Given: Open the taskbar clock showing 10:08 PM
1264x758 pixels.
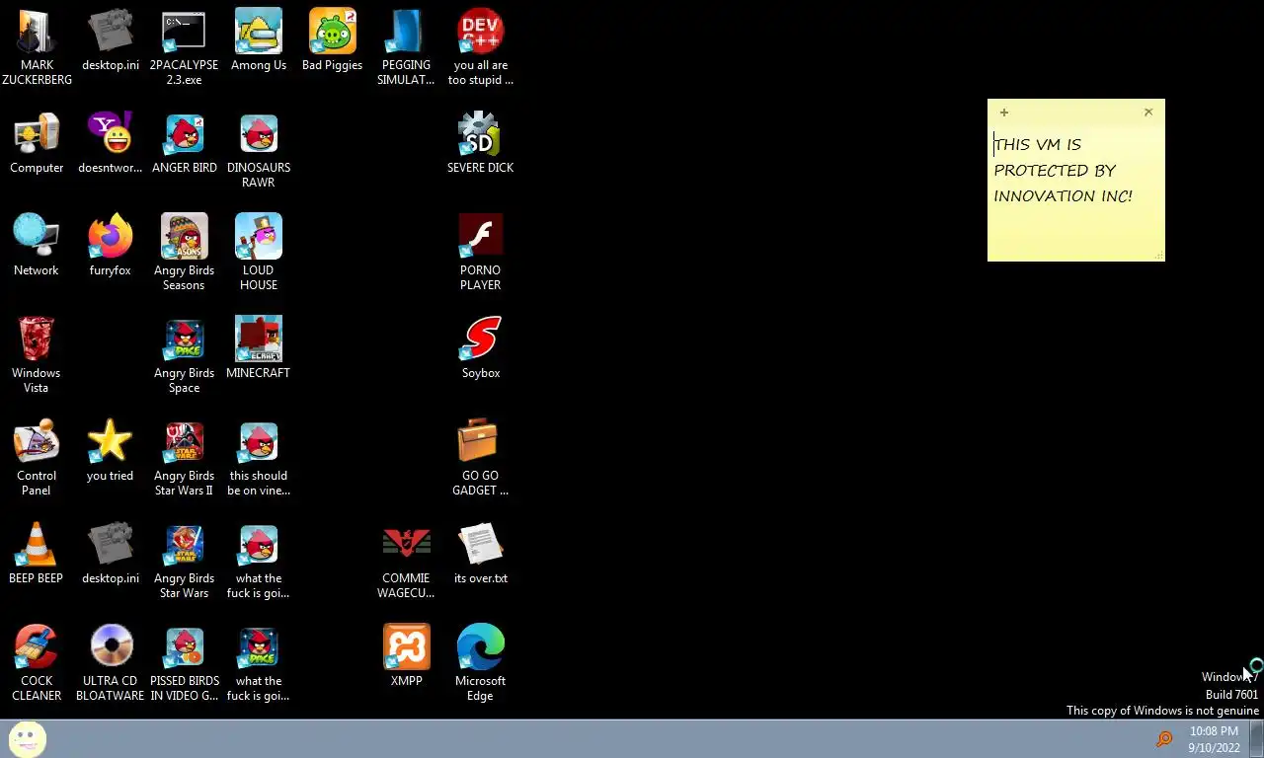Looking at the screenshot, I should [1214, 739].
